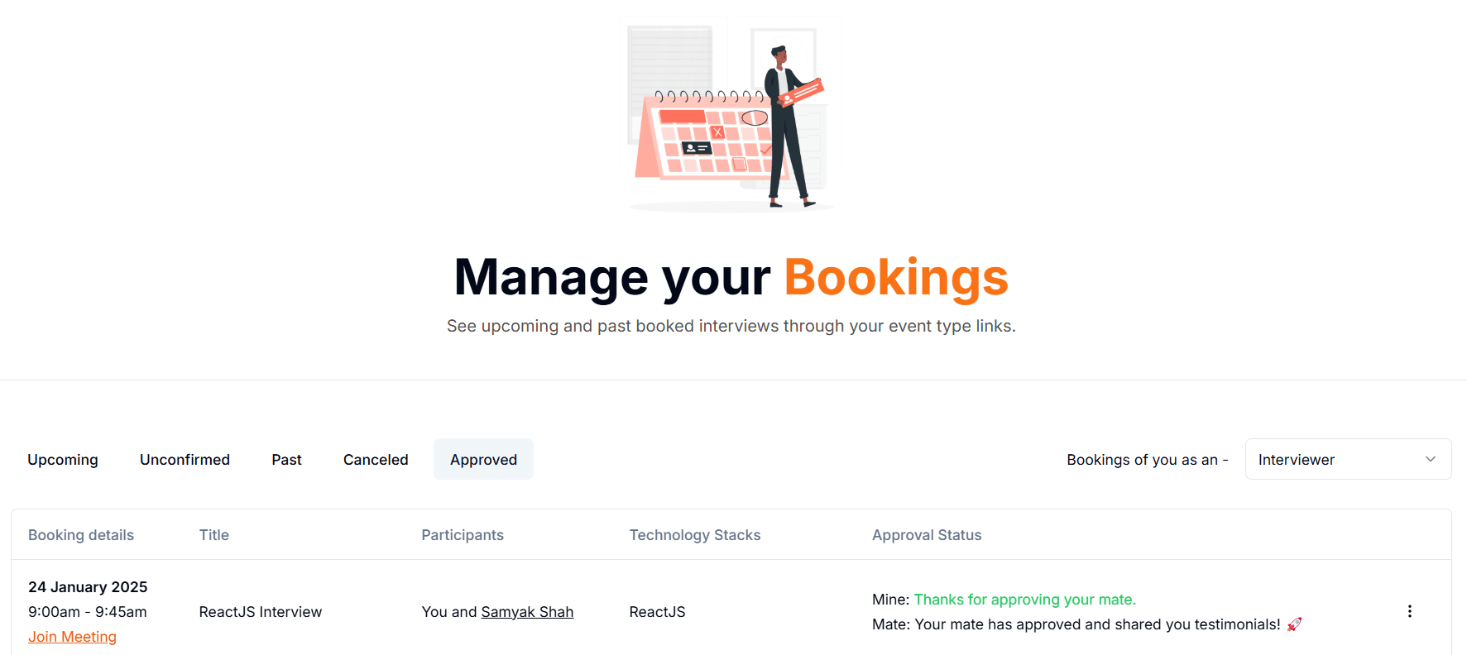The image size is (1467, 655).
Task: Switch to the Upcoming tab
Action: [x=63, y=459]
